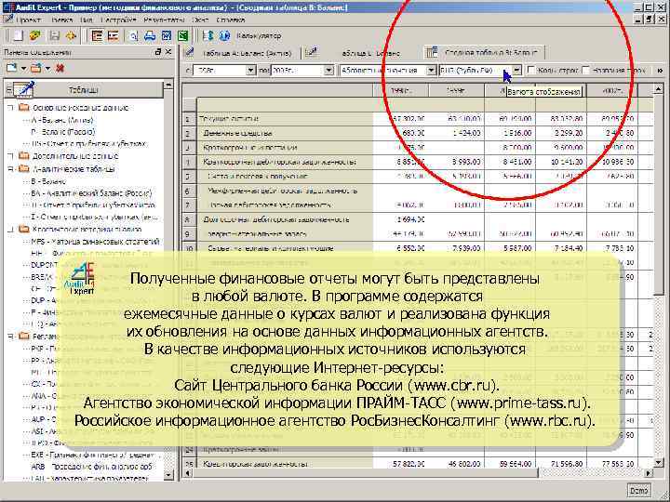Click the new table icon in contents panel

12,68
